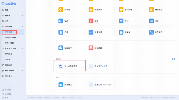Click the 联系客服 label in sidebar

pyautogui.click(x=8, y=94)
